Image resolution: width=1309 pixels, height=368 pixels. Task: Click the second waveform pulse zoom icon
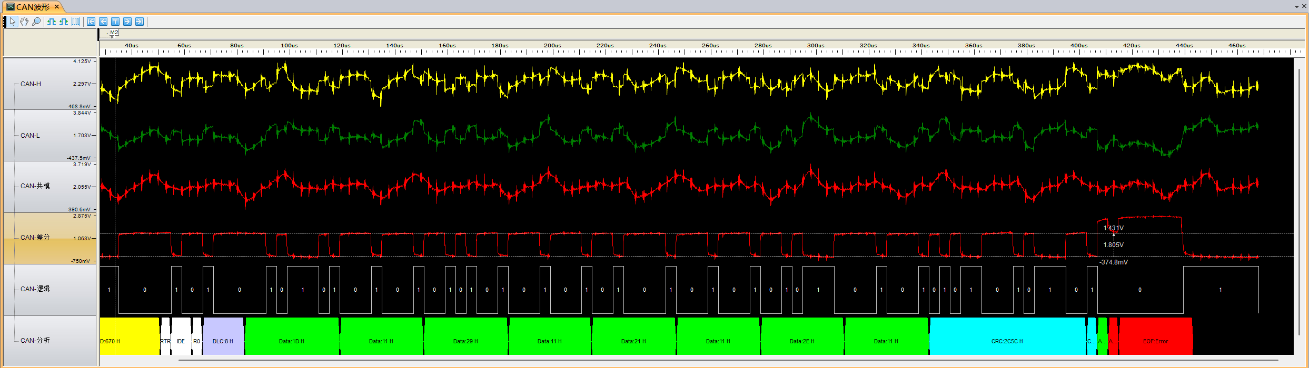(x=64, y=22)
